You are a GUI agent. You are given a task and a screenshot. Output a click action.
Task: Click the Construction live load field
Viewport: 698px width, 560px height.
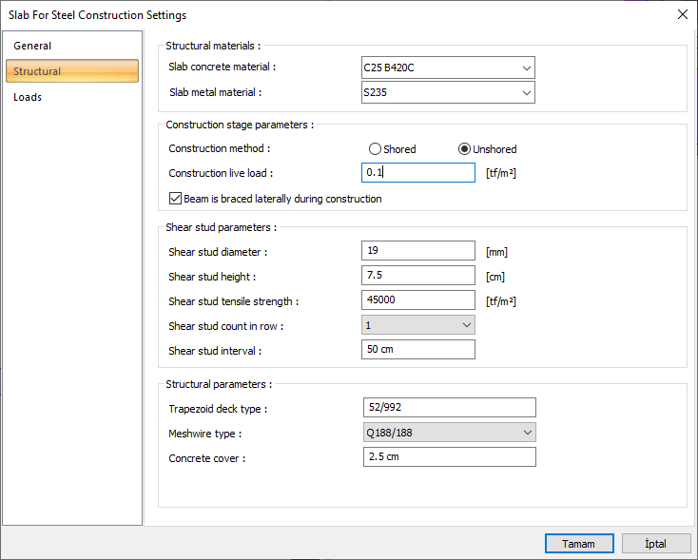pyautogui.click(x=418, y=173)
